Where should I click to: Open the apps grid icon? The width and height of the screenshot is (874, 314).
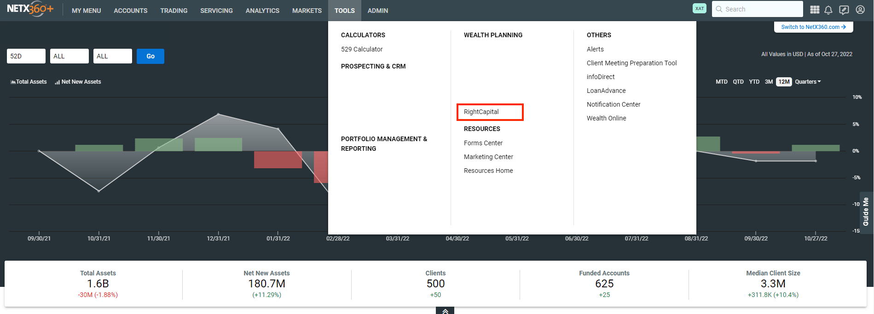click(815, 10)
